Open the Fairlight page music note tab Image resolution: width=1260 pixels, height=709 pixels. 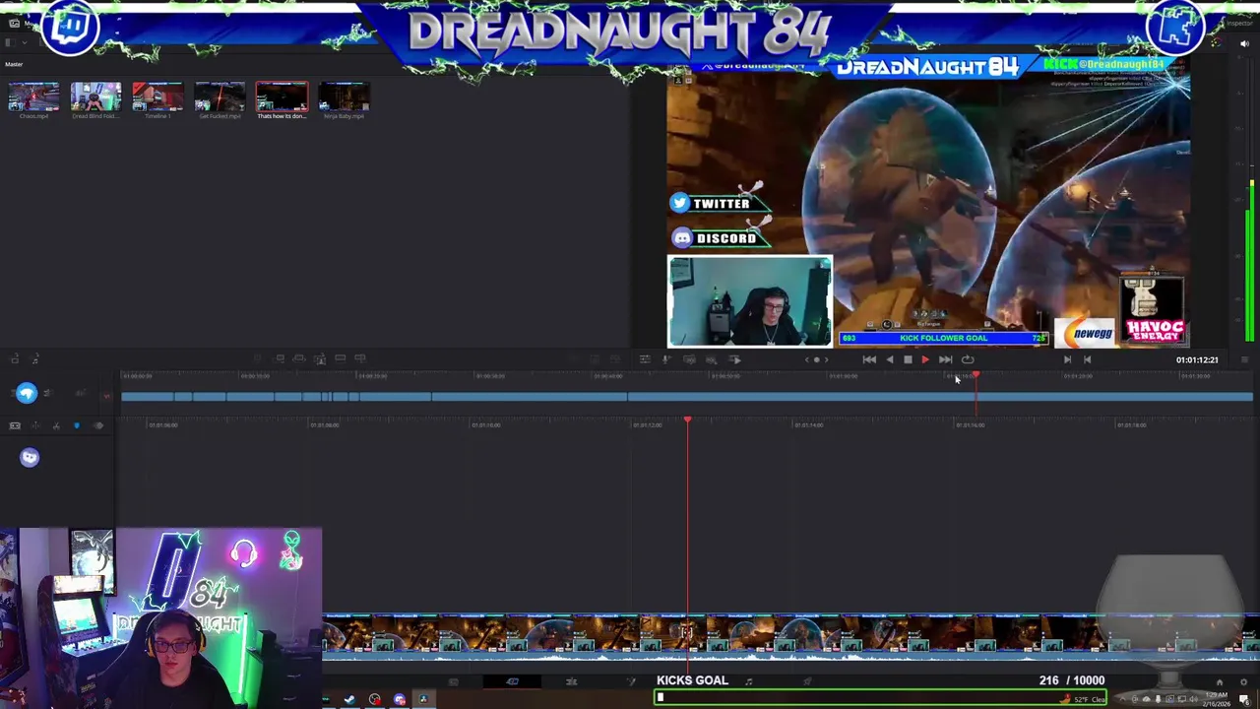748,681
